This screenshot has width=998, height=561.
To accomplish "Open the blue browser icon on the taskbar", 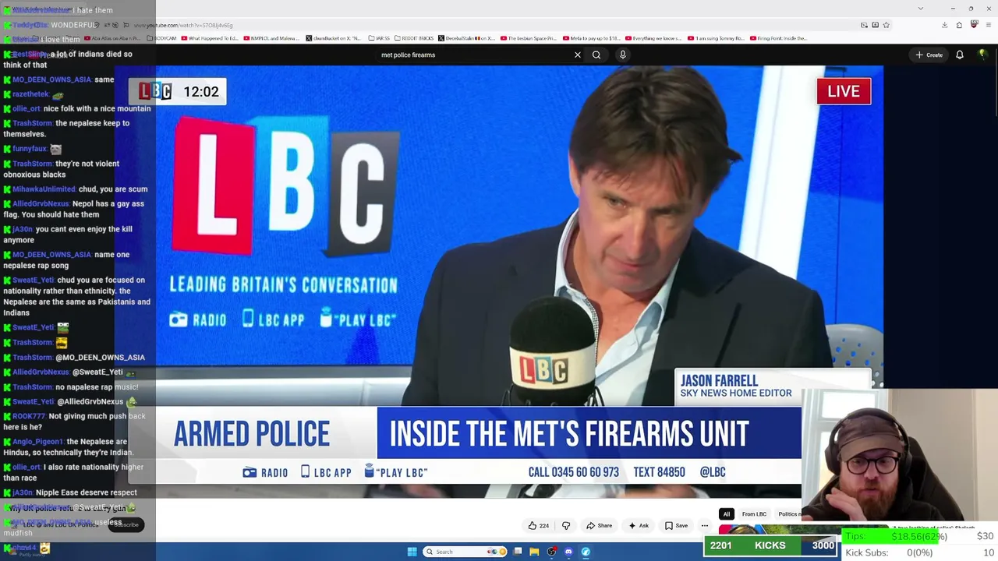I will coord(586,552).
